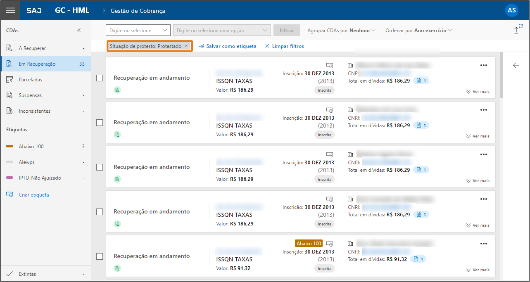This screenshot has height=282, width=530.
Task: Select Parceladas in the sidebar
Action: [31, 80]
